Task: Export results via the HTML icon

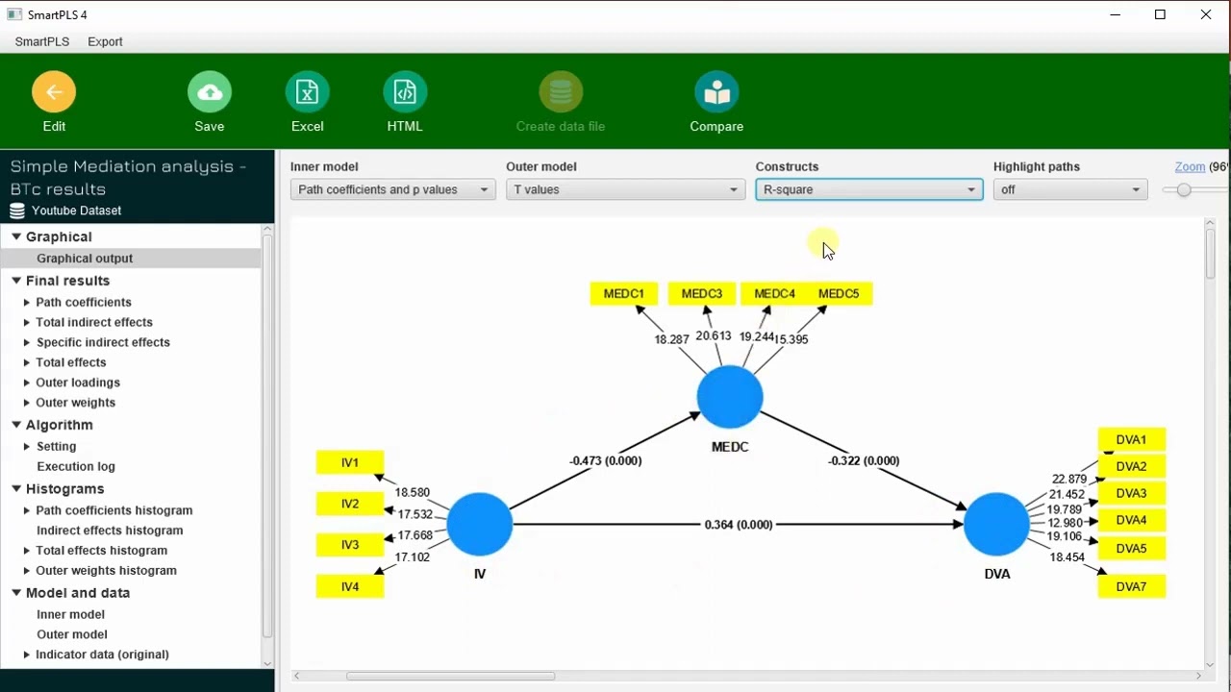Action: pos(405,92)
